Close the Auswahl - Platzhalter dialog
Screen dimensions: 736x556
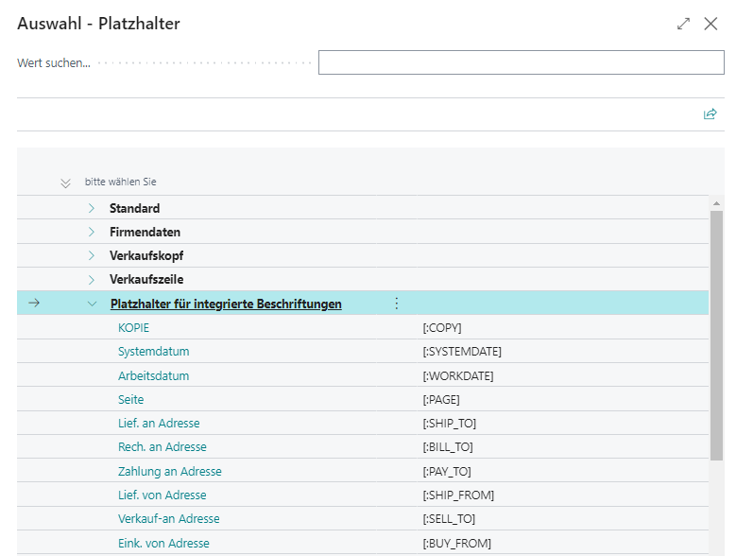point(711,24)
